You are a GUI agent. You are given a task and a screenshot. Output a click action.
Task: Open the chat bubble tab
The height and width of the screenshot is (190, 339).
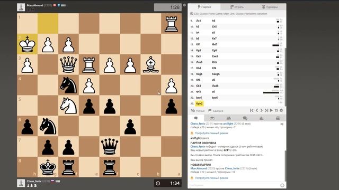[196, 118]
